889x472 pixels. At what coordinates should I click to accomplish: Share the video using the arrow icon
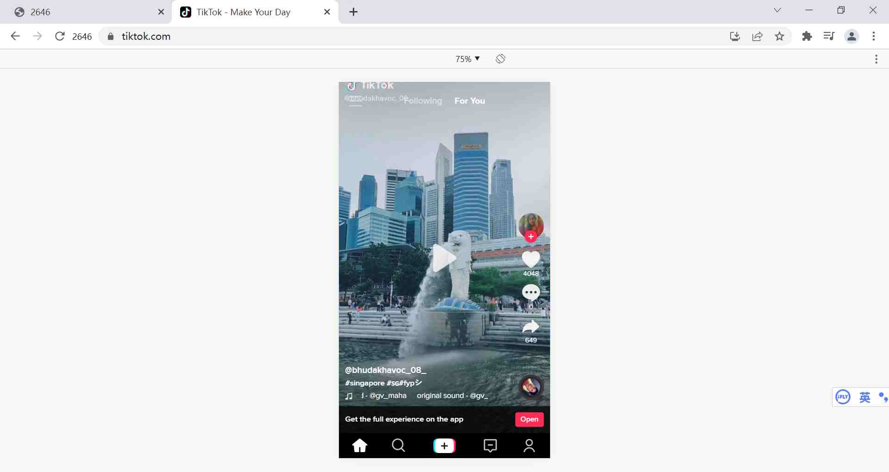[531, 327]
